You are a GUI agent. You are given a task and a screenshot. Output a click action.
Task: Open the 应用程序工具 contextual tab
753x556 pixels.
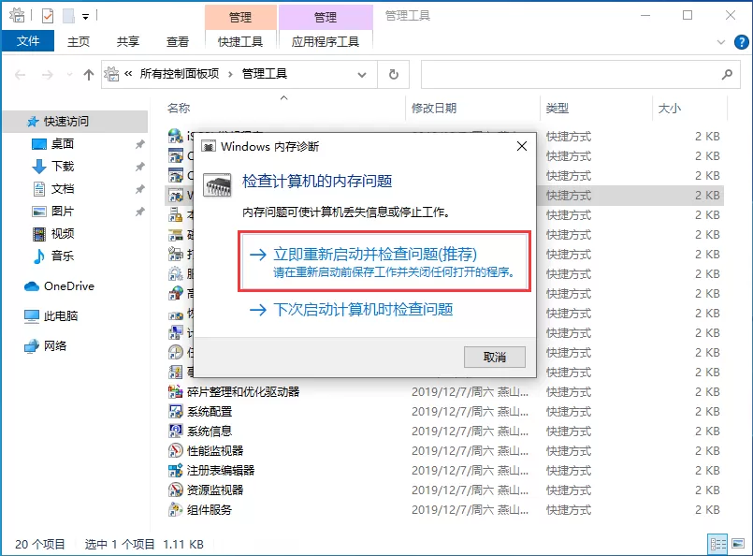coord(326,40)
